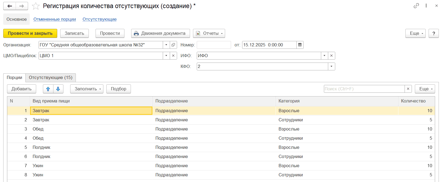This screenshot has height=182, width=444.
Task: Open organization record with open-form icon
Action: point(173,45)
